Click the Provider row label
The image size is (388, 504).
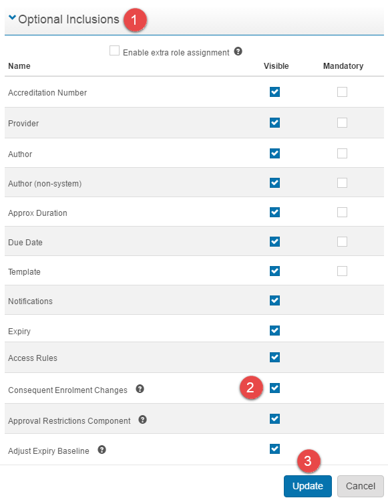pos(23,124)
